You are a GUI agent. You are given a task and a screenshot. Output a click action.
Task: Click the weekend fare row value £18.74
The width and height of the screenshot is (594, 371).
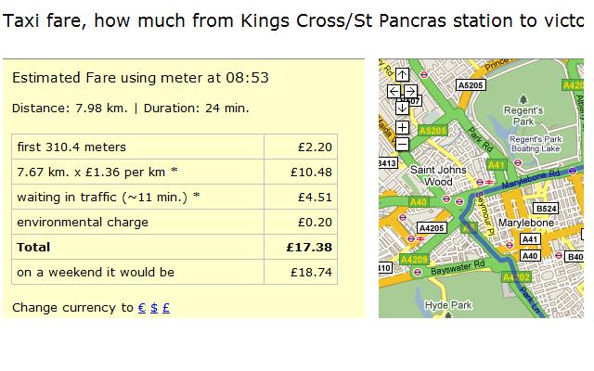[311, 272]
